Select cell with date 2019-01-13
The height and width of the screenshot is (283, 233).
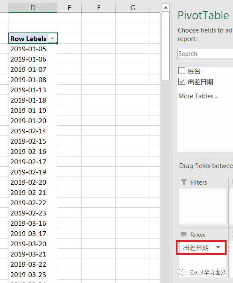pyautogui.click(x=33, y=90)
